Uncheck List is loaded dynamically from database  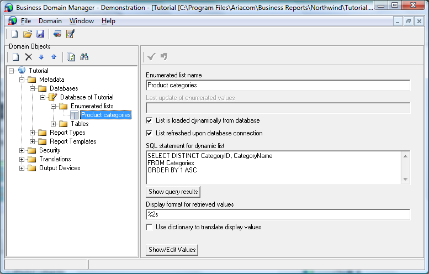pos(149,120)
